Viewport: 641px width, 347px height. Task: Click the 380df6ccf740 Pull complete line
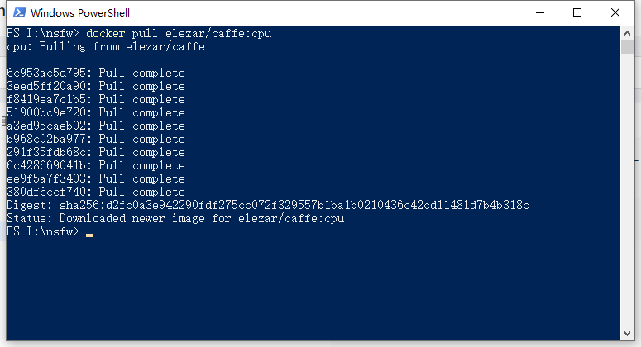(x=96, y=192)
